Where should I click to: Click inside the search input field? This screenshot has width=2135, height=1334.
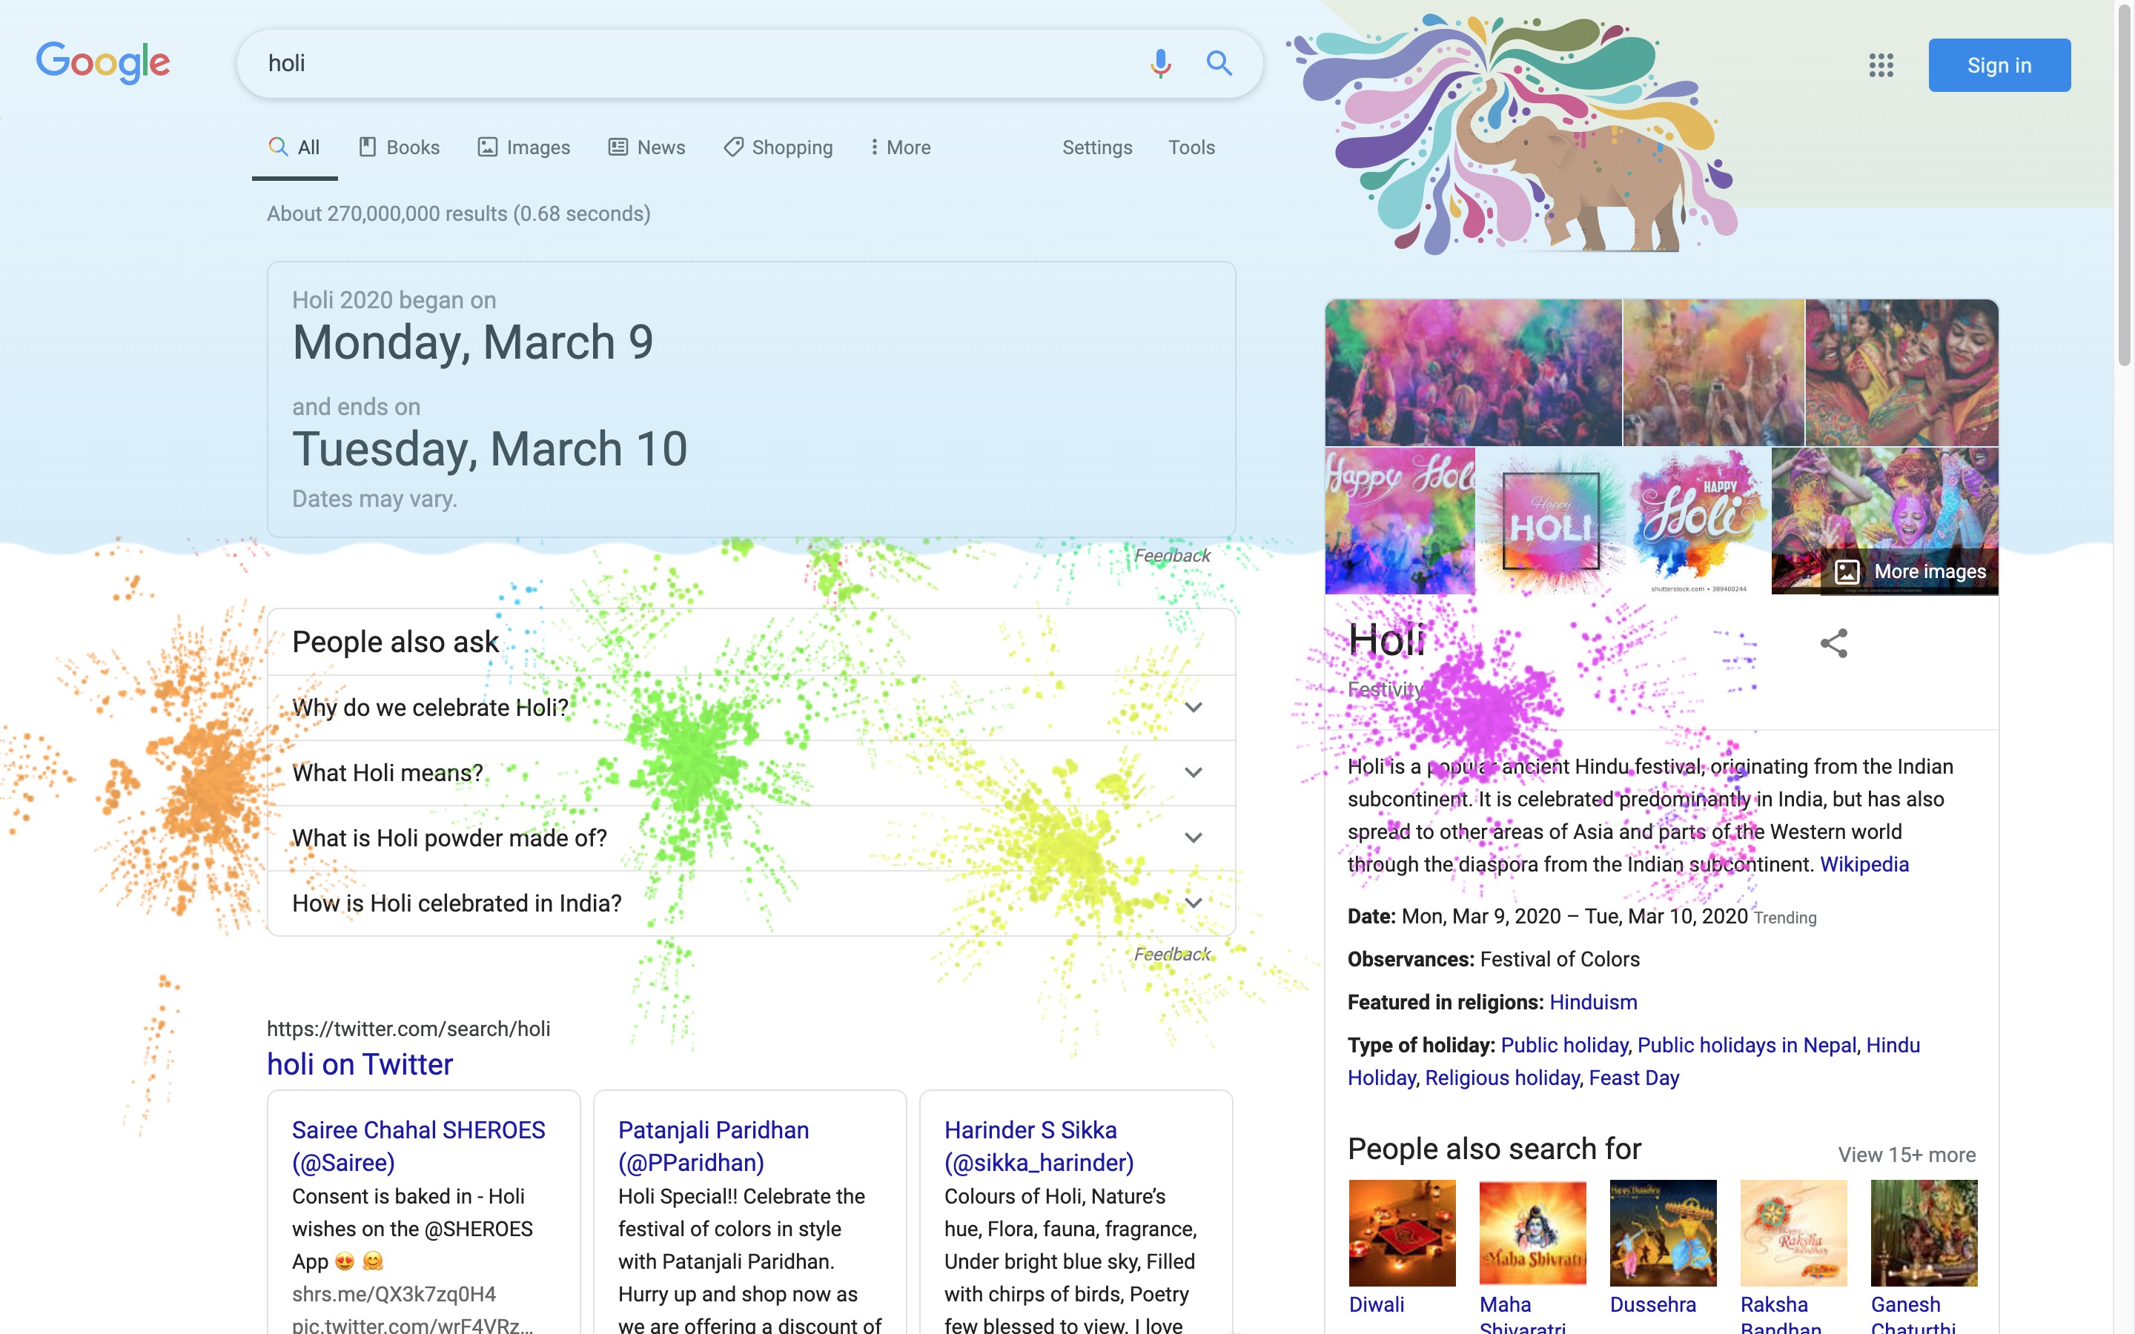[618, 63]
